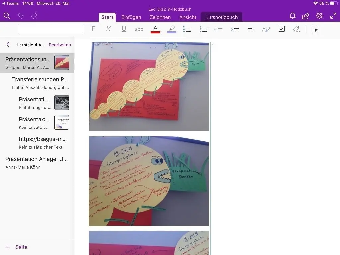Undo the last action
Viewport: 340px width, 255px height.
(21, 16)
